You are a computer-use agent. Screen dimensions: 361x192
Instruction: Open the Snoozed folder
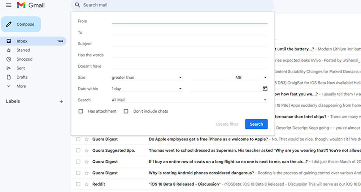tap(24, 59)
